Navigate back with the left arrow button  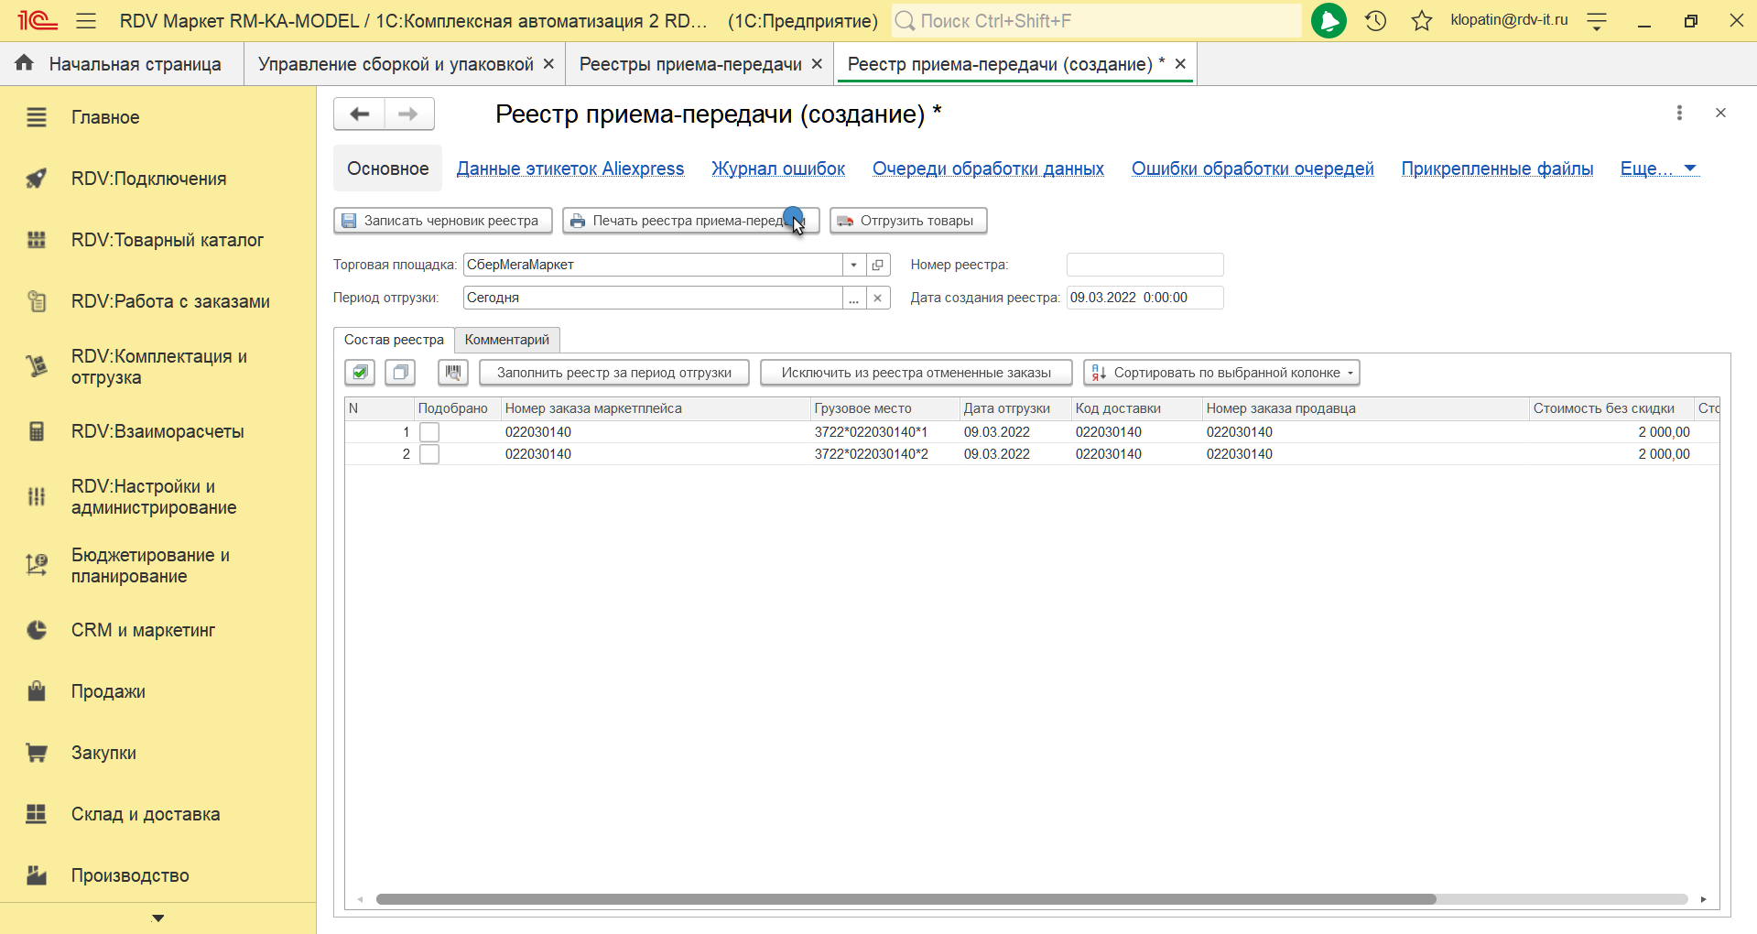[360, 114]
